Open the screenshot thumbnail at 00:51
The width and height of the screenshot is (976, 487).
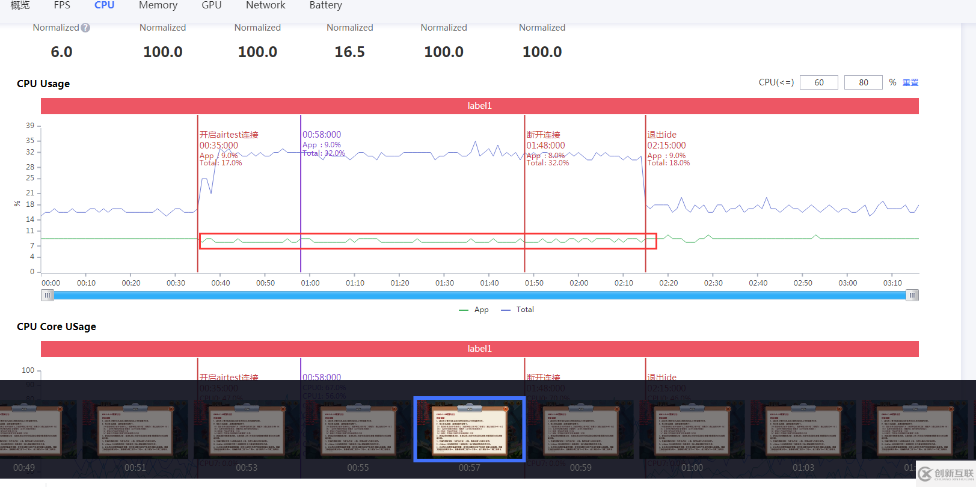pos(135,430)
